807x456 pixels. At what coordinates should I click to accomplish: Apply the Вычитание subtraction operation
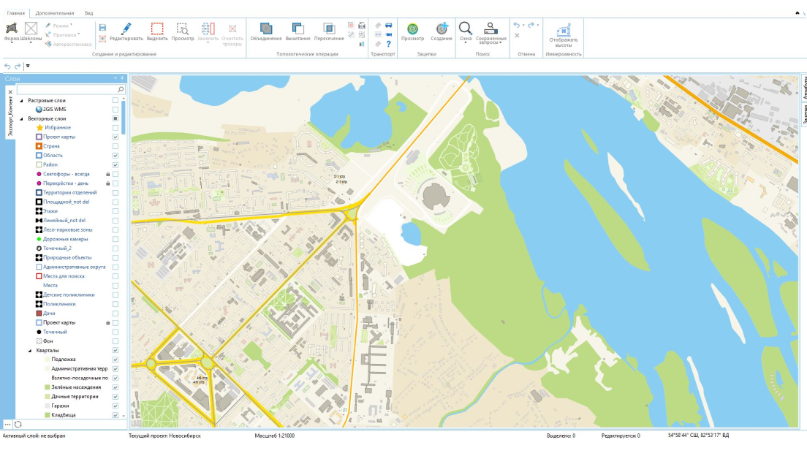[298, 31]
